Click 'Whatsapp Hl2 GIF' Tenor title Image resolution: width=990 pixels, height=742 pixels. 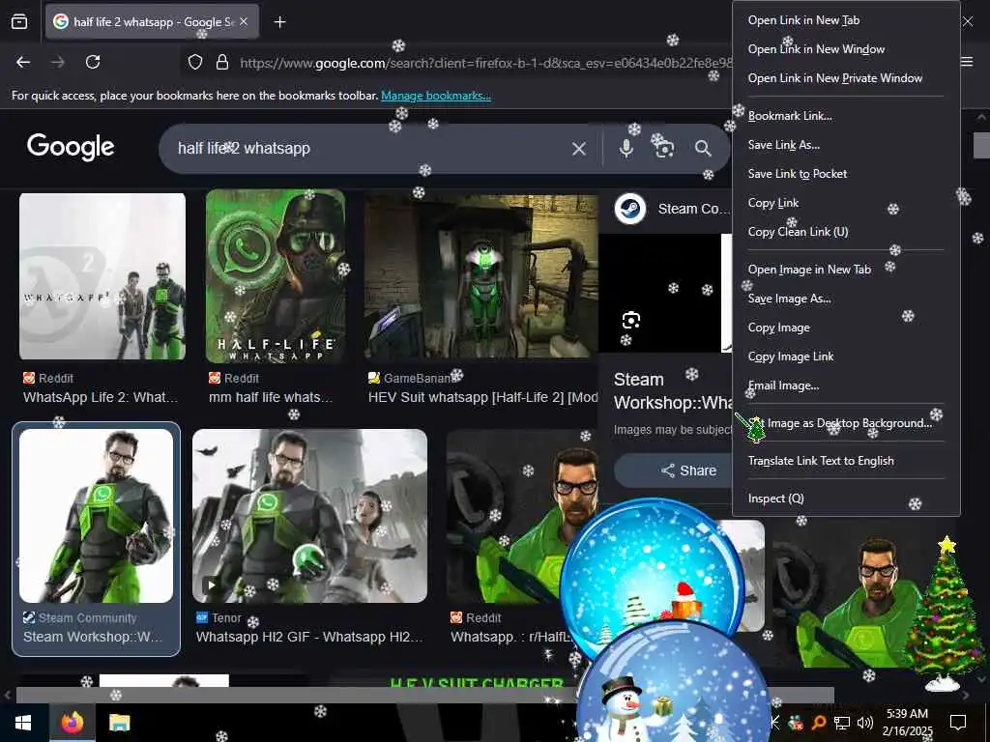click(309, 638)
